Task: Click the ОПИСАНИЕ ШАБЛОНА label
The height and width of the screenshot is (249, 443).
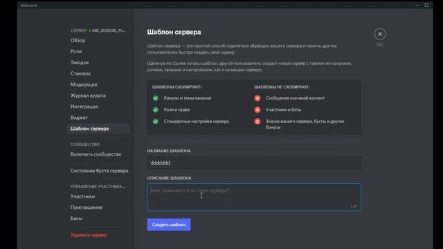Action: click(169, 178)
